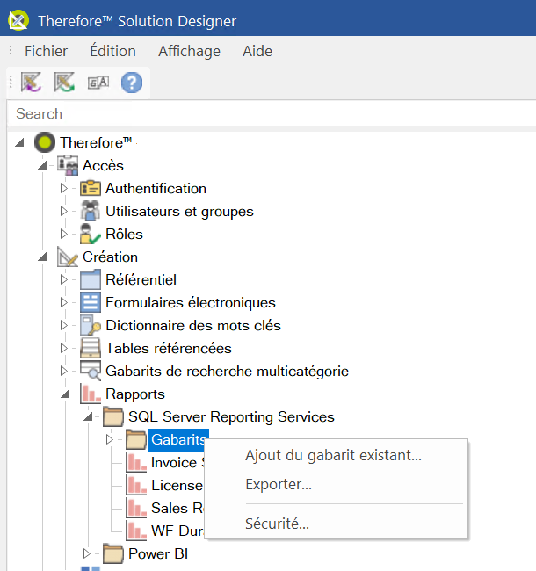Viewport: 536px width, 571px height.
Task: Click in the Search field
Action: 272,113
